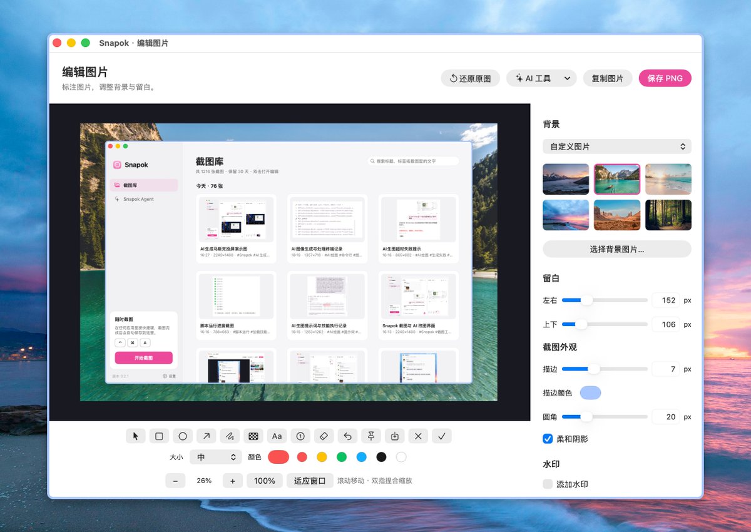Click the 左右 padding slider
751x532 pixels.
pos(605,300)
